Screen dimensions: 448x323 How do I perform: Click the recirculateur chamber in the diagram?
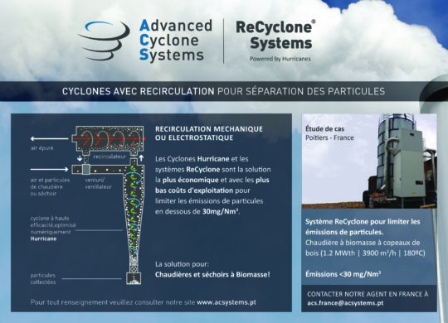108,138
